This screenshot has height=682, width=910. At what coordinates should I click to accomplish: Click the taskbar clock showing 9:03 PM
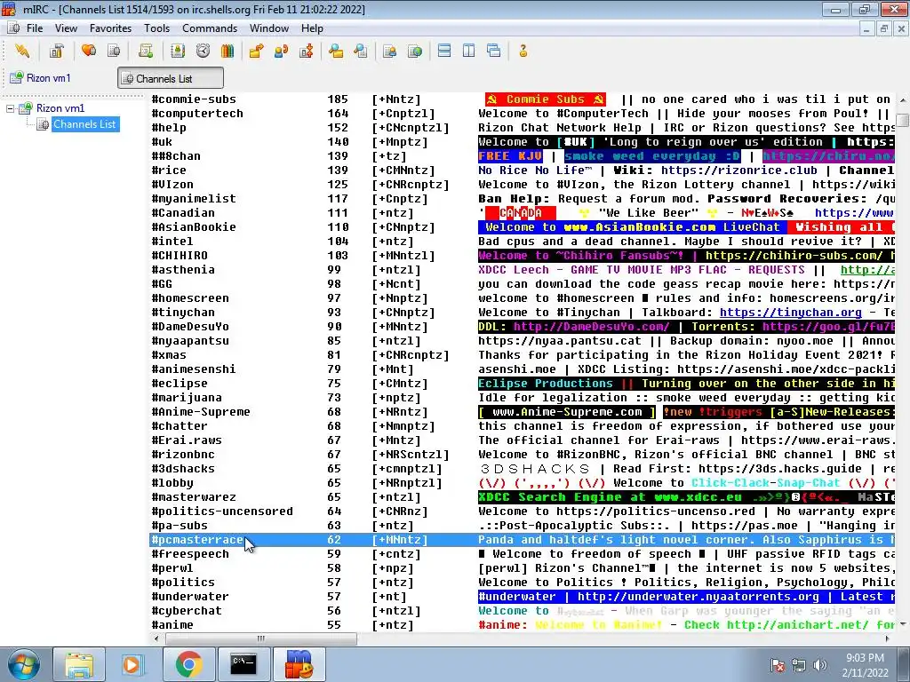[866, 665]
